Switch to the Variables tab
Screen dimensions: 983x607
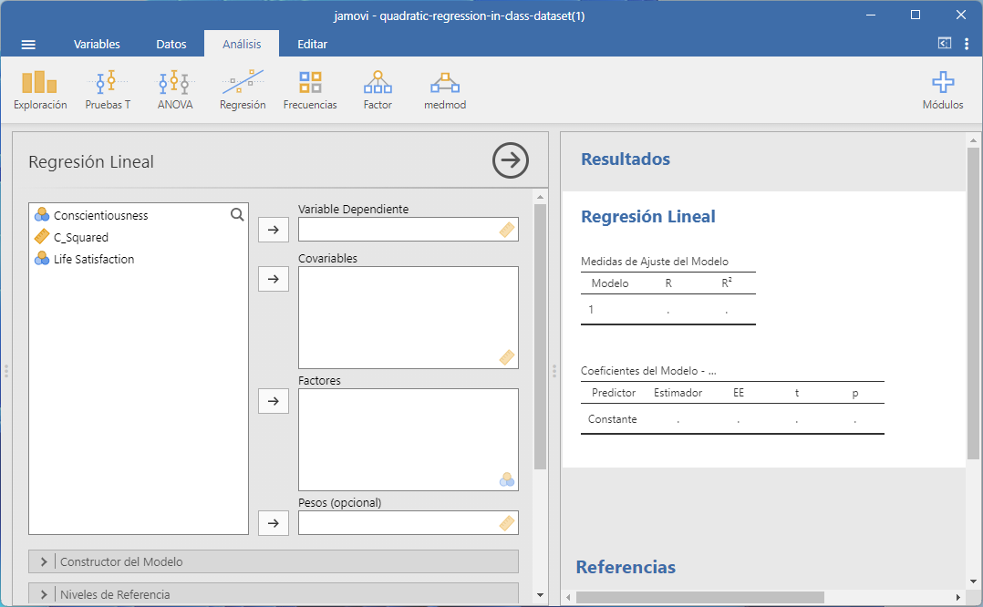[97, 45]
